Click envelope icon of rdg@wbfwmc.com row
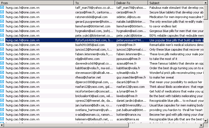The width and height of the screenshot is (209, 128). 2,59
